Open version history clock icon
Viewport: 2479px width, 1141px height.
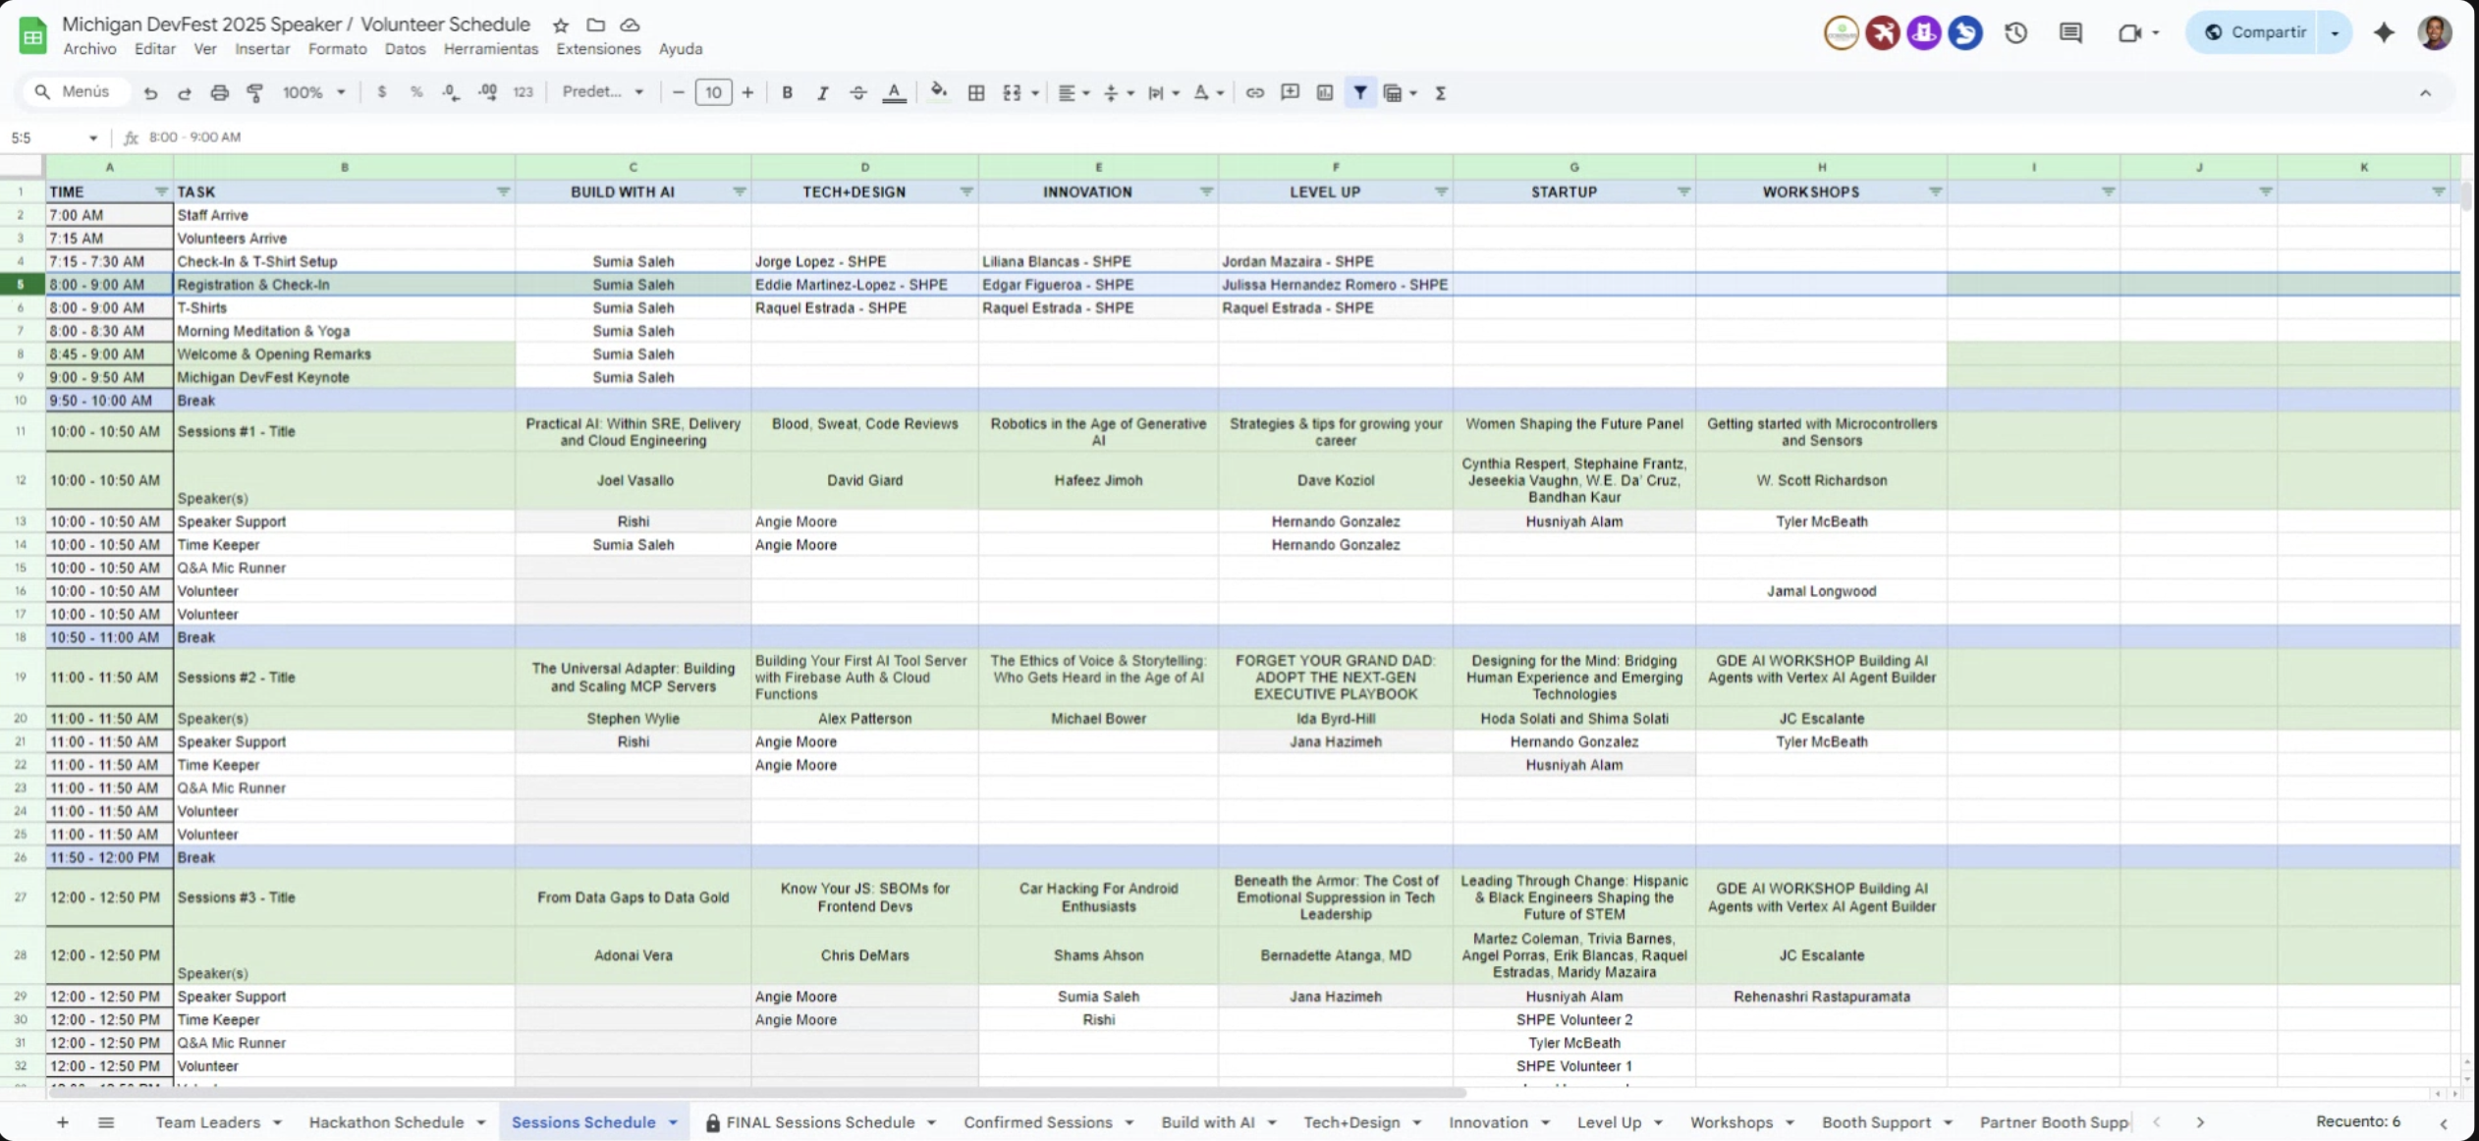(2015, 32)
